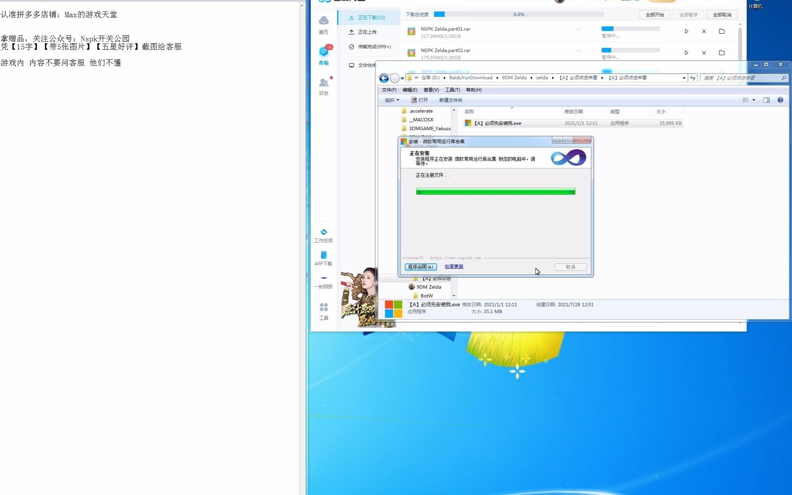Viewport: 792px width, 495px height.
Task: Expand the breadcrumb arrow after zelda
Action: (552, 78)
